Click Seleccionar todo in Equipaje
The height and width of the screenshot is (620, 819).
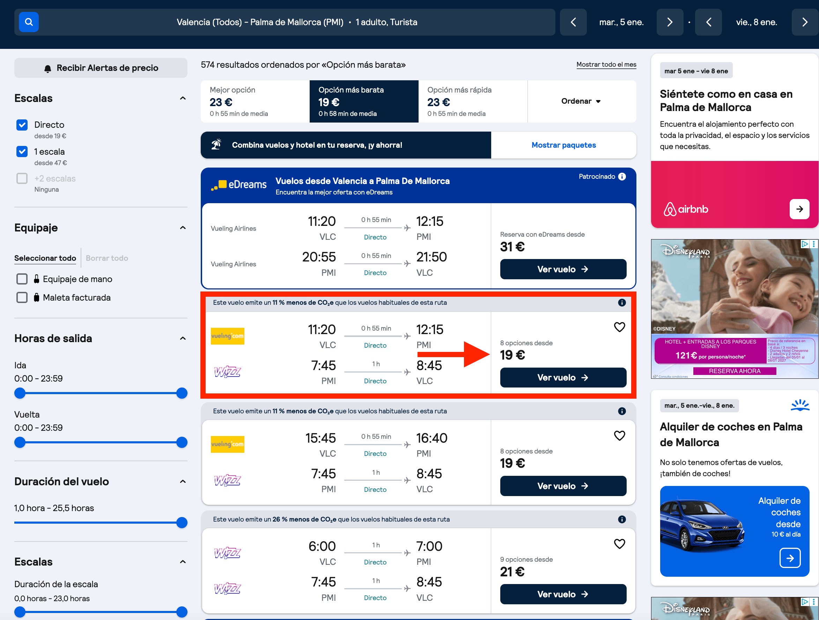[45, 258]
